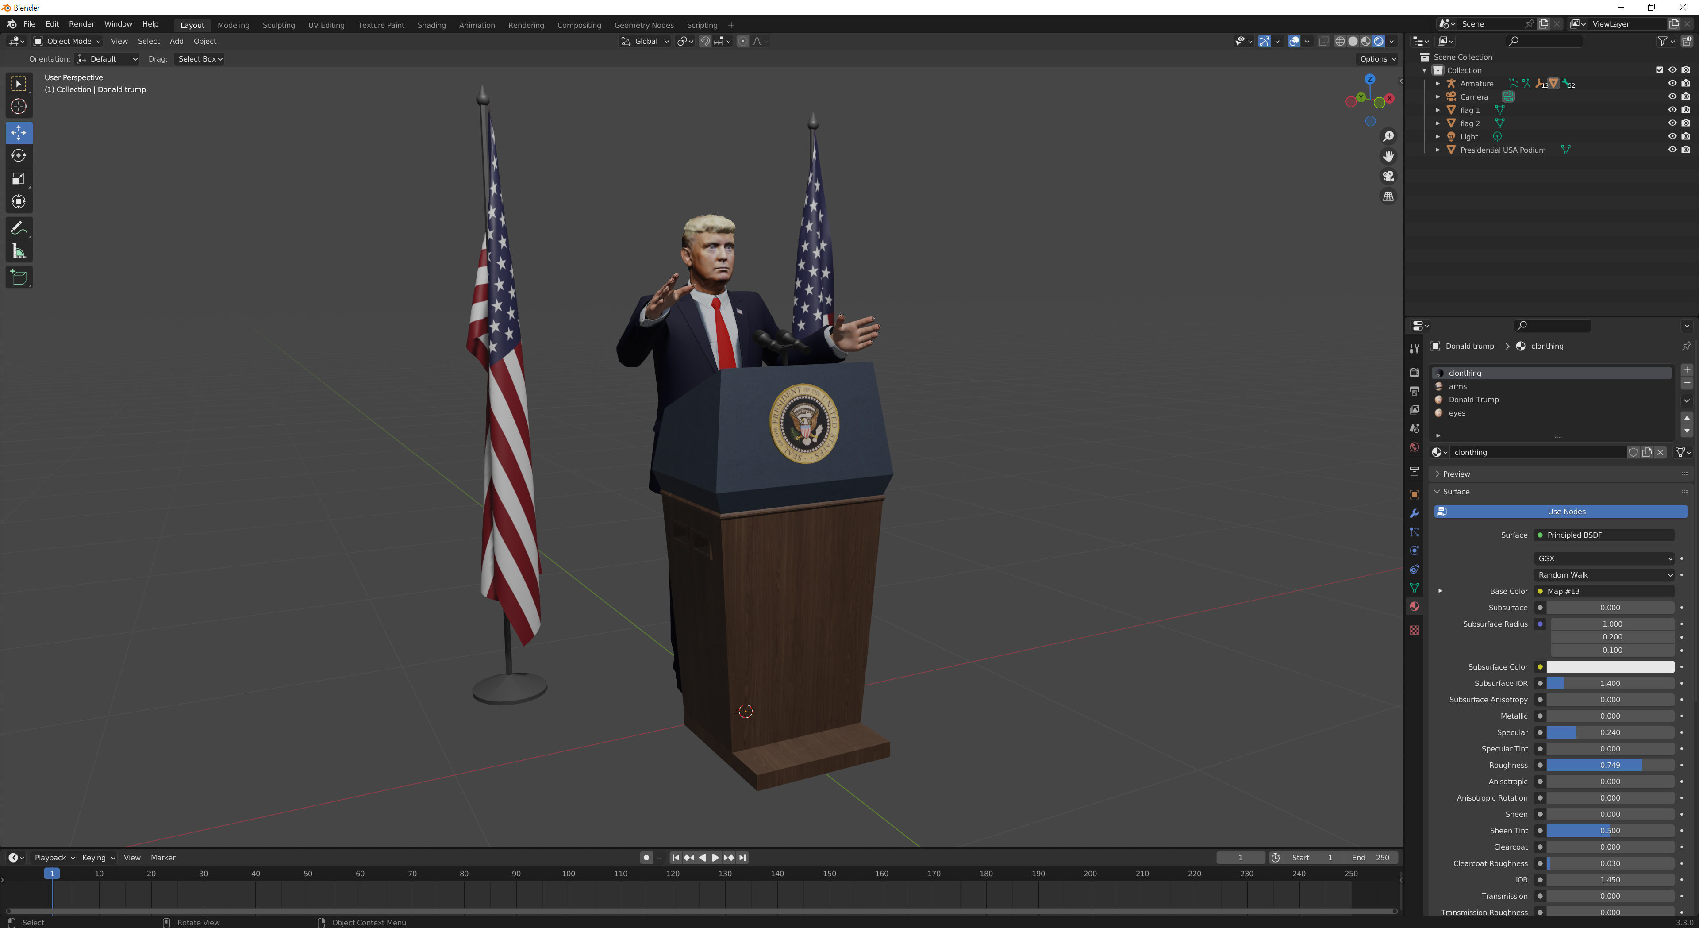Screen dimensions: 1699x928
Task: Toggle camera view using the sidebar camera icon
Action: point(1388,176)
